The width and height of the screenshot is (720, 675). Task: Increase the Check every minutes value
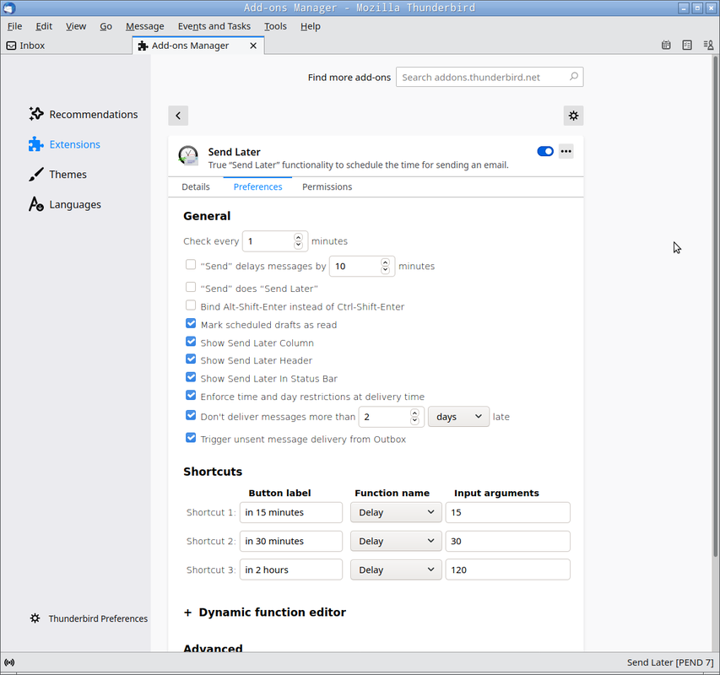[299, 237]
